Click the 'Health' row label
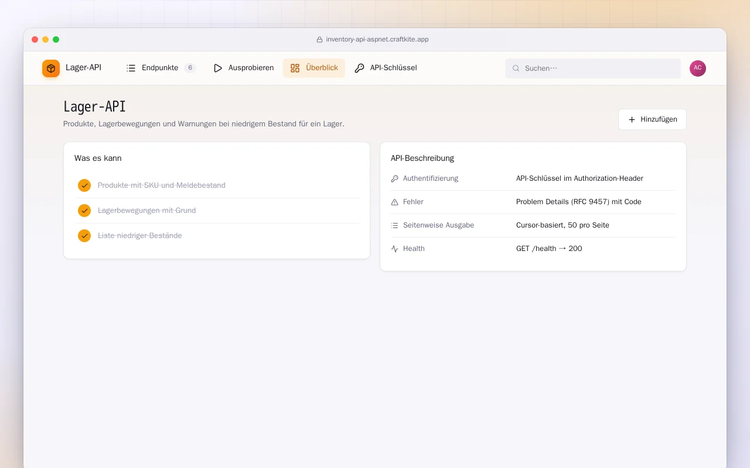Screen dimensions: 750x468 tap(414, 249)
